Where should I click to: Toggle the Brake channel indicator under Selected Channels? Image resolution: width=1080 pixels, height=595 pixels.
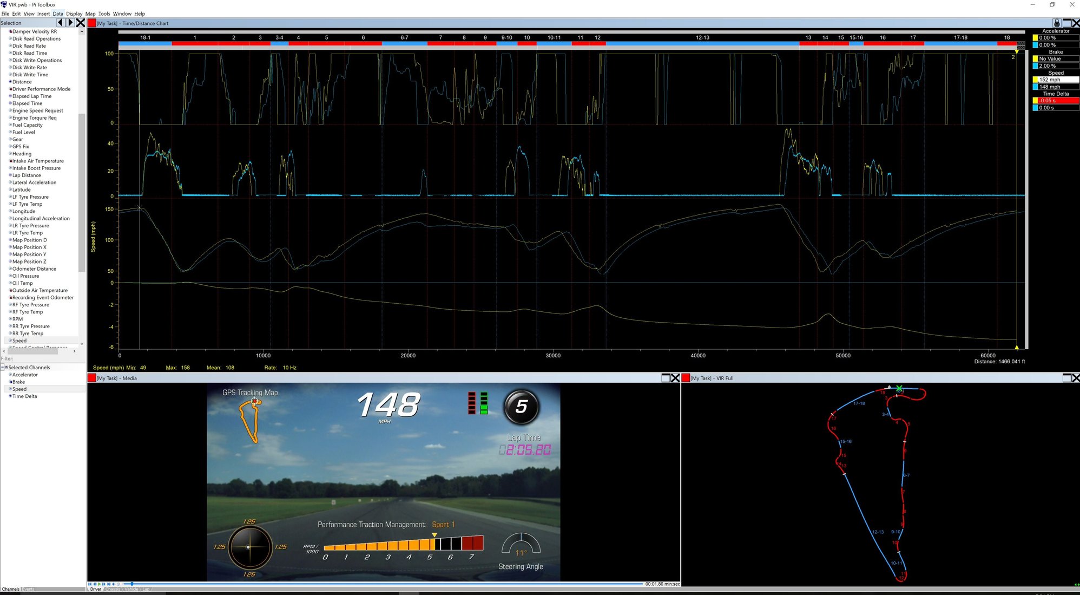(10, 382)
